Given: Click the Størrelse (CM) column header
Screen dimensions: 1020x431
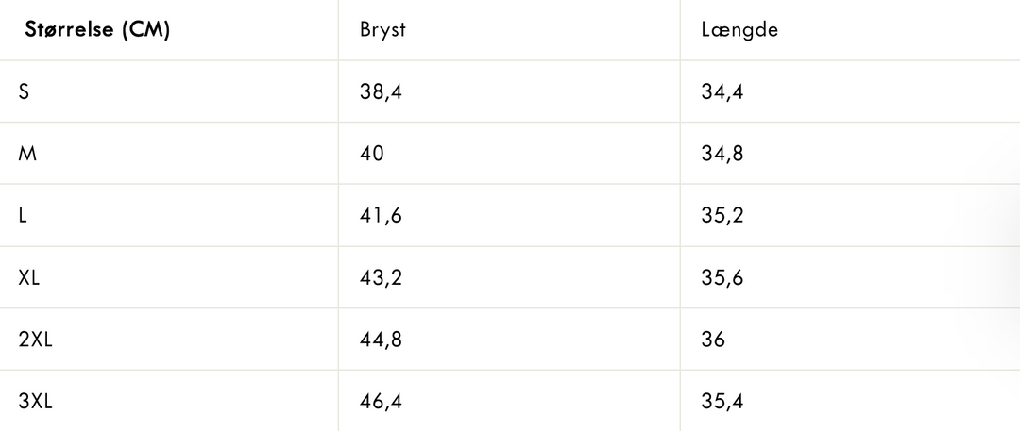Looking at the screenshot, I should click(97, 30).
